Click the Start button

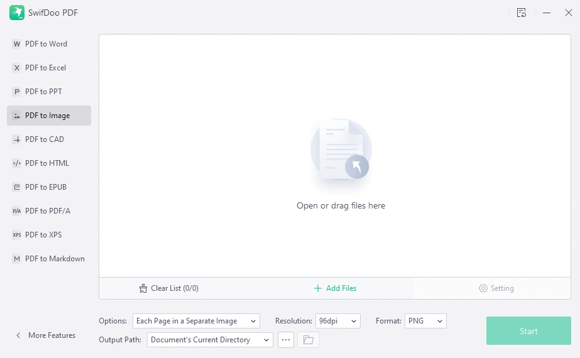click(528, 331)
